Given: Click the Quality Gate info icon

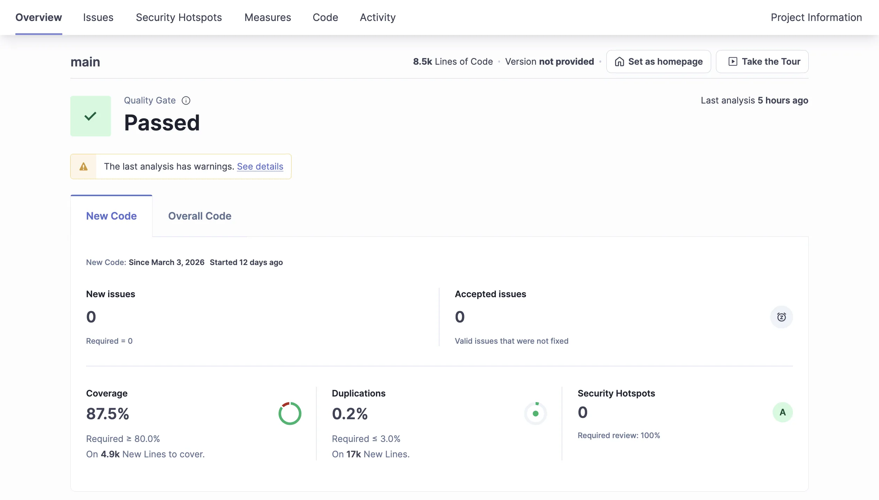Looking at the screenshot, I should tap(186, 100).
